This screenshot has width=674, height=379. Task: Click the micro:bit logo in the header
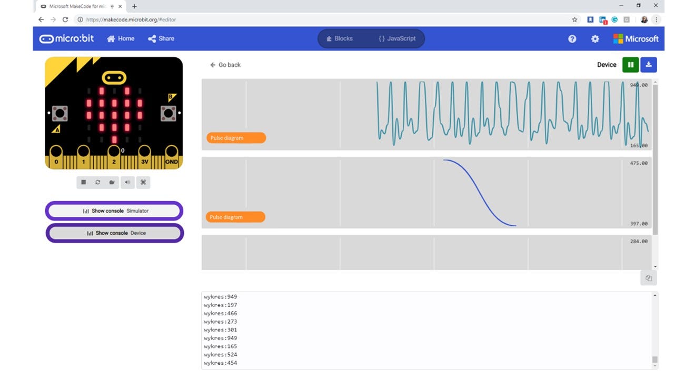(67, 38)
